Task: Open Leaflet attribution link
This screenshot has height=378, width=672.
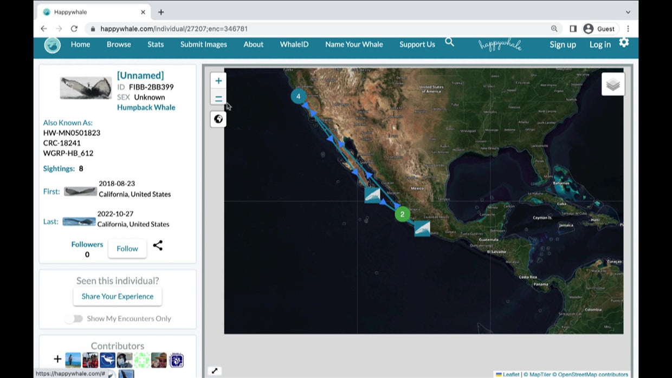Action: tap(511, 374)
